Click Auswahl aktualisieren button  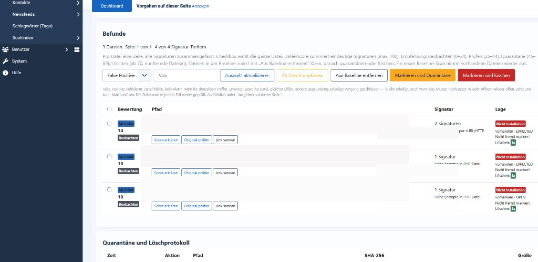(247, 75)
